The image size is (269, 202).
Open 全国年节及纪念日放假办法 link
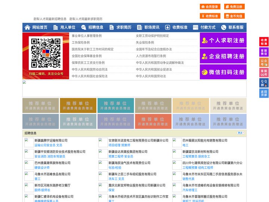coord(154,49)
